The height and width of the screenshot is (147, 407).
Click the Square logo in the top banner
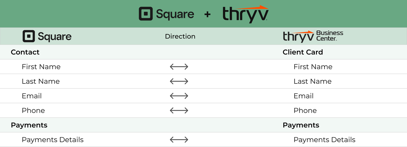[x=166, y=14]
